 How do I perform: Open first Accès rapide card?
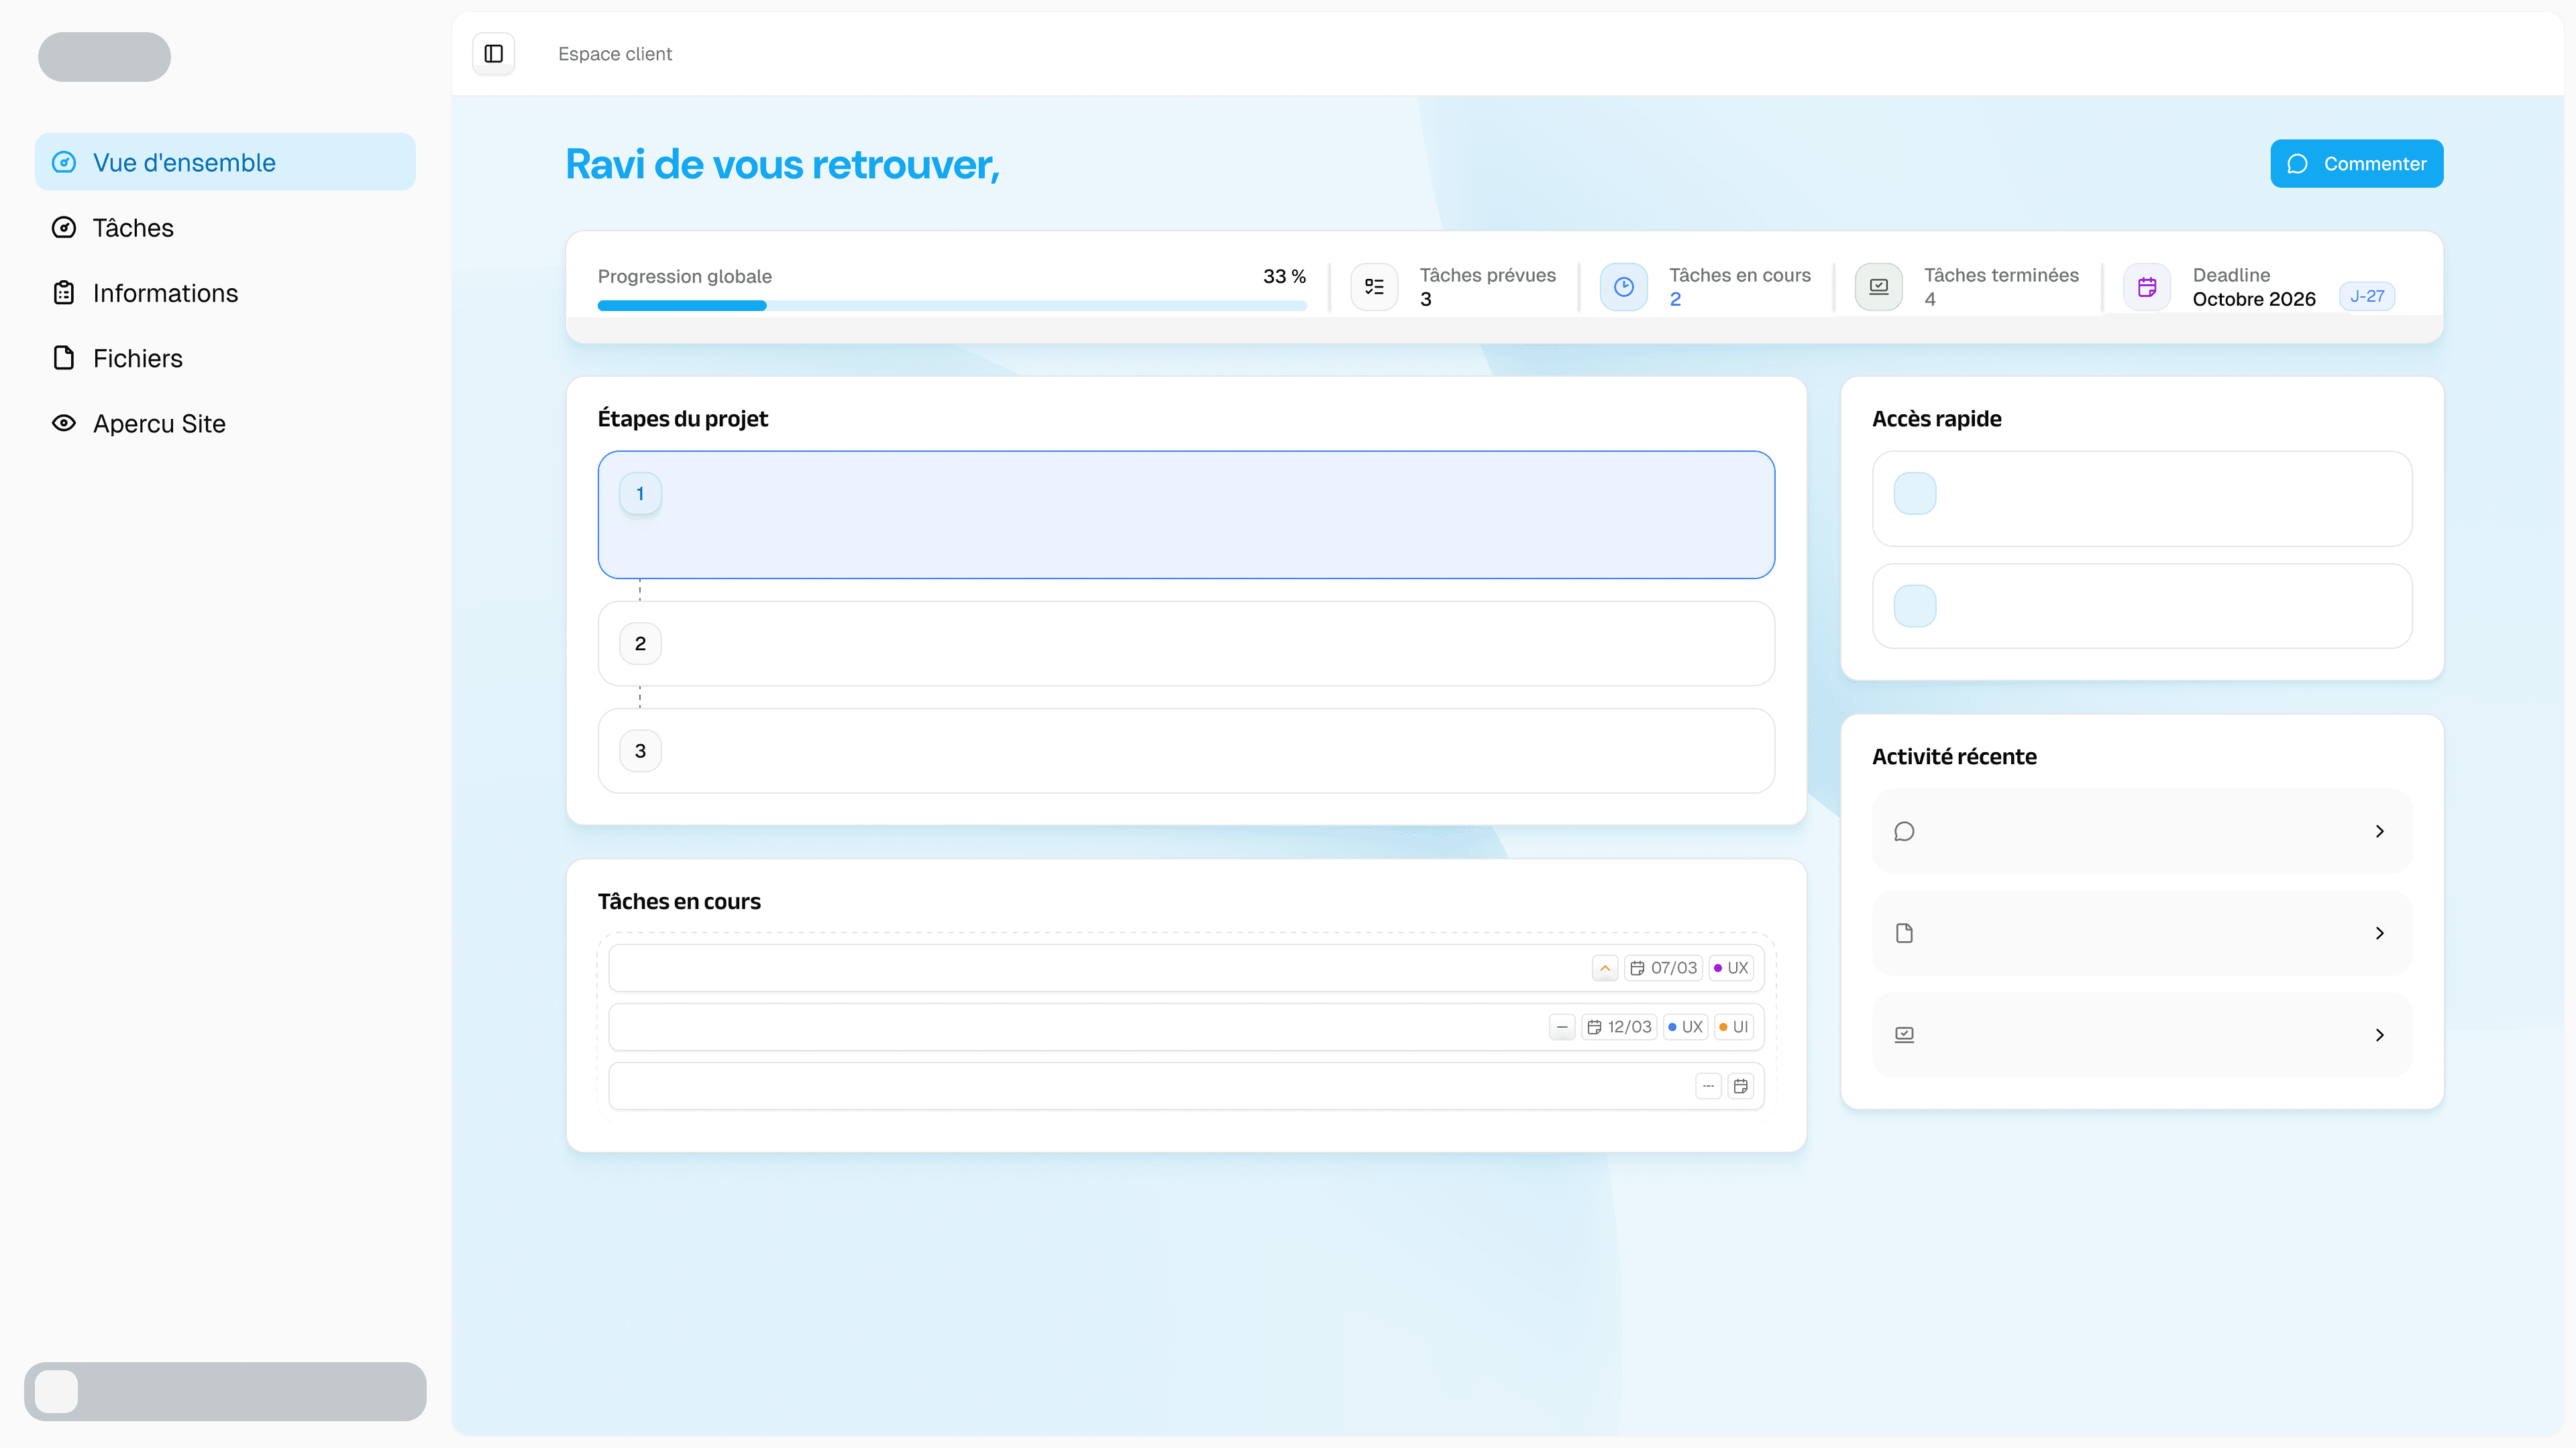[x=2142, y=499]
